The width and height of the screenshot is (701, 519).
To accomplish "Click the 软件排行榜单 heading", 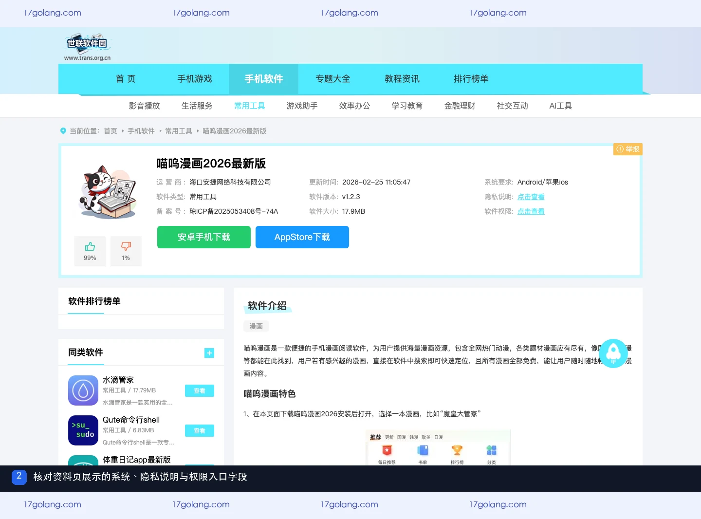I will point(94,301).
